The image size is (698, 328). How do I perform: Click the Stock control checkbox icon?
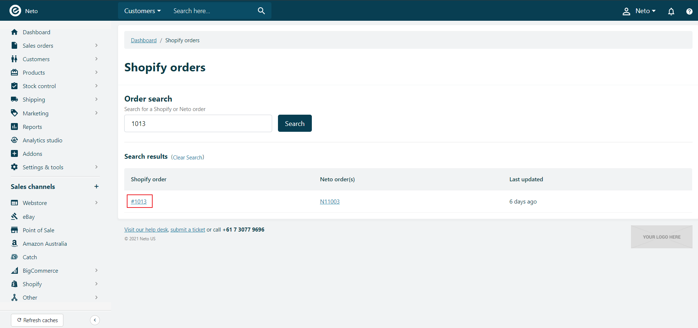[x=14, y=86]
